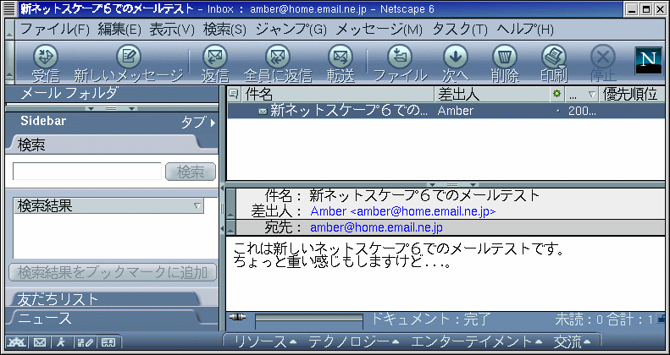Maximize the Netscape 6 window

pyautogui.click(x=645, y=8)
